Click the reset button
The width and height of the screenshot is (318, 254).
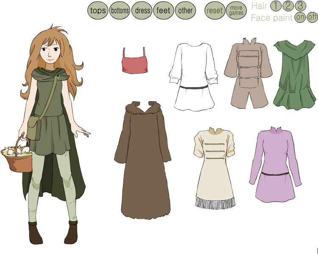215,10
